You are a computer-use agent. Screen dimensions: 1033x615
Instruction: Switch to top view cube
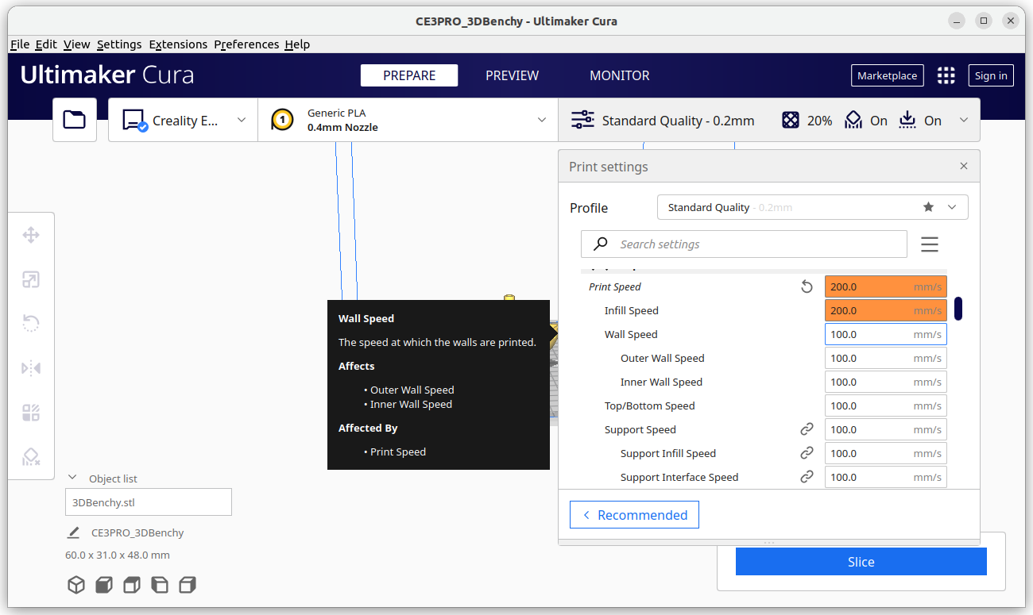coord(132,586)
